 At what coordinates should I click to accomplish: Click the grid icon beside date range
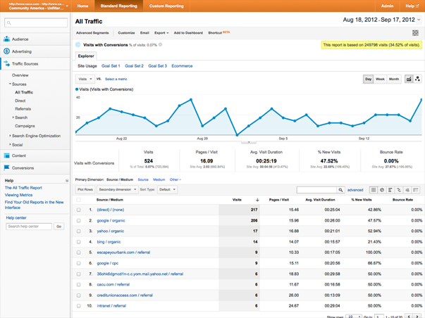(x=415, y=33)
